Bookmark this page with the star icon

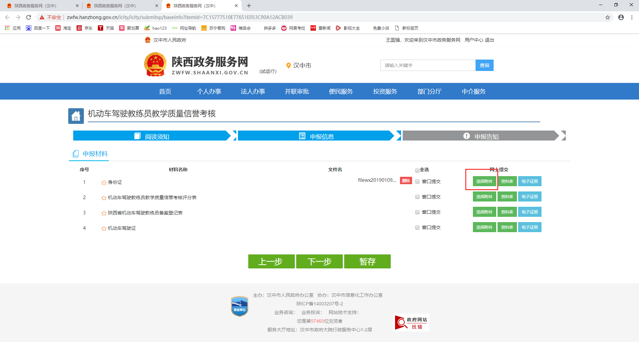click(x=607, y=17)
